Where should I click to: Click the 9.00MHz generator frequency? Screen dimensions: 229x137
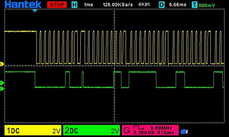(161, 128)
